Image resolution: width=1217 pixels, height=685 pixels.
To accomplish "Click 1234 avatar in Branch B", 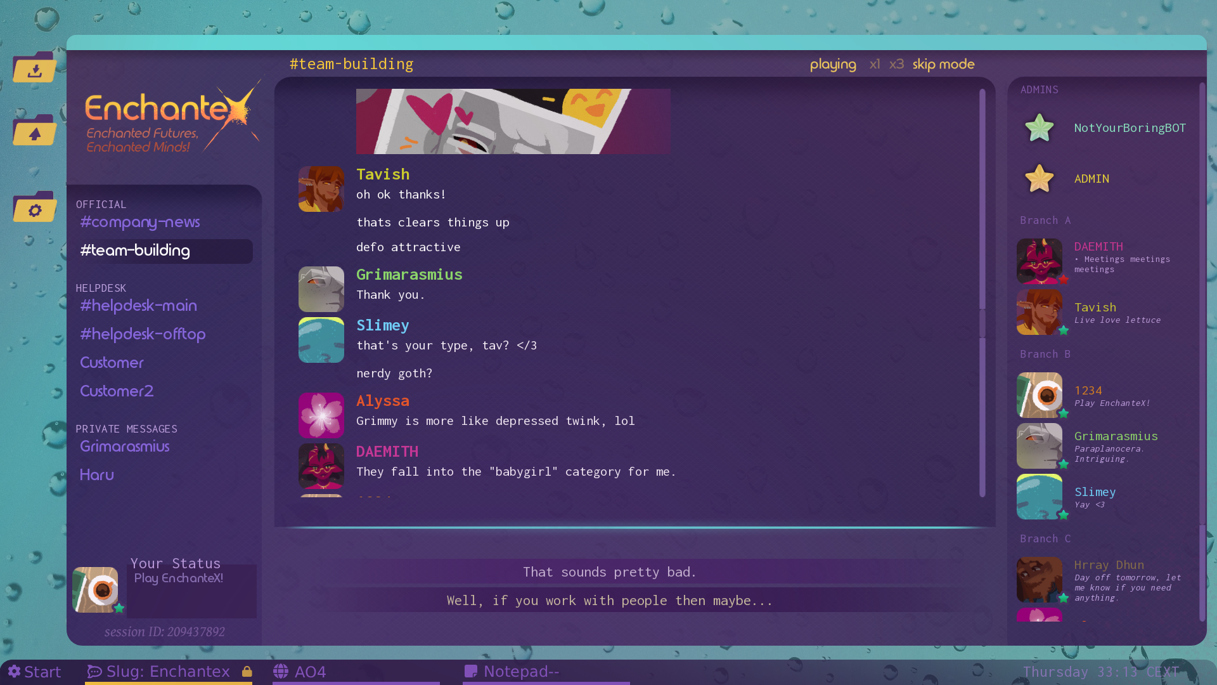I will 1040,395.
